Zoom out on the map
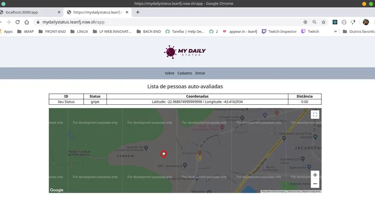This screenshot has width=375, height=202. (315, 184)
